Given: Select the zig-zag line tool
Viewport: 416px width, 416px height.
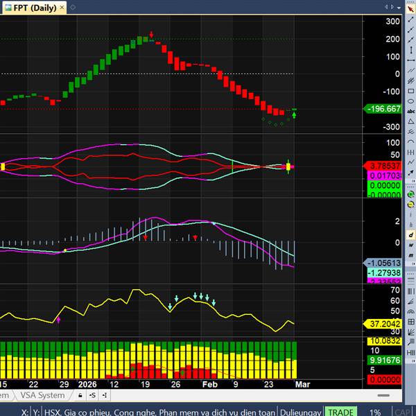Looking at the screenshot, I should click(410, 162).
